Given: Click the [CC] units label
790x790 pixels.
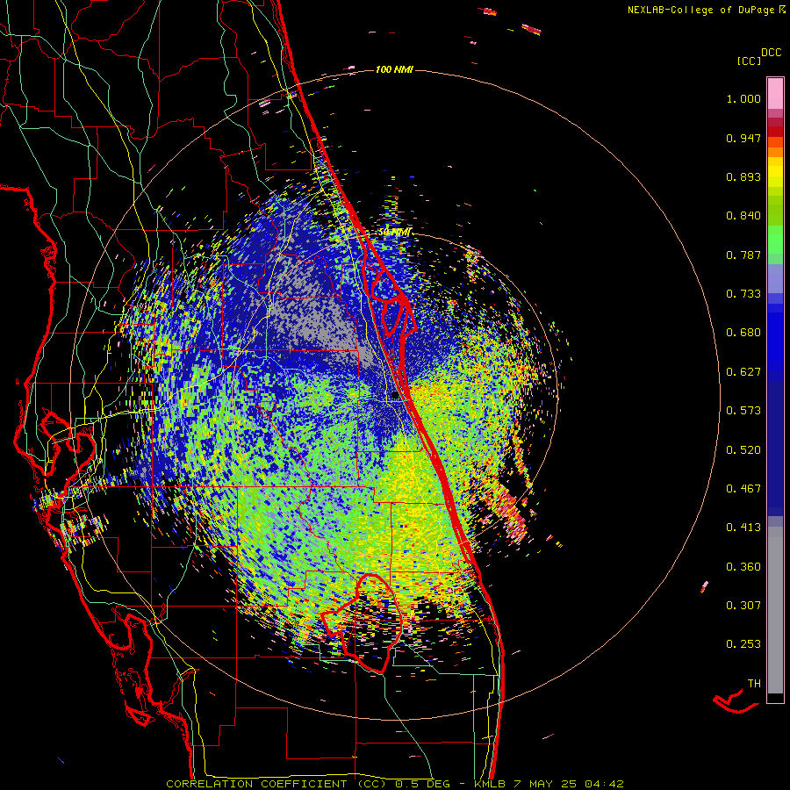Looking at the screenshot, I should click(750, 61).
